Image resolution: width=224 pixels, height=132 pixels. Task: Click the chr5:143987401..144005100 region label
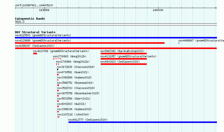click(34, 6)
